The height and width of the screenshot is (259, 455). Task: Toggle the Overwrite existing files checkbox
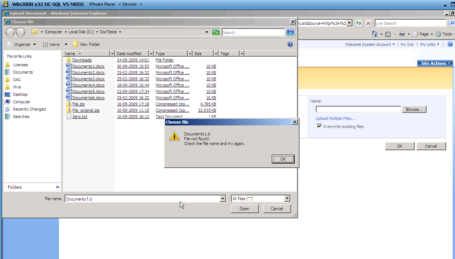319,126
